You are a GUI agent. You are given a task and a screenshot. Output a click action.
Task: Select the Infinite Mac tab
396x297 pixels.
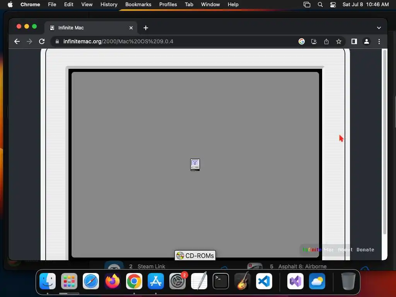(91, 28)
